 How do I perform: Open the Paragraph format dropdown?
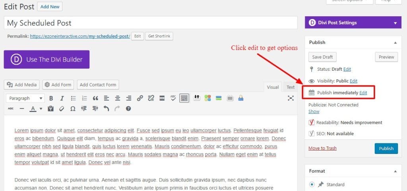(25, 98)
